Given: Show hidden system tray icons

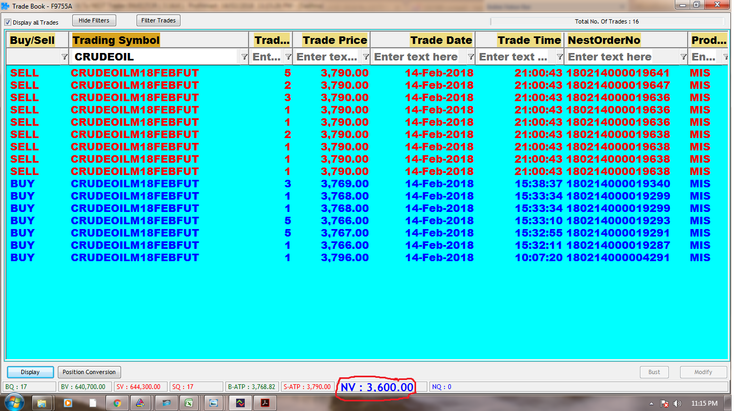Looking at the screenshot, I should point(652,404).
